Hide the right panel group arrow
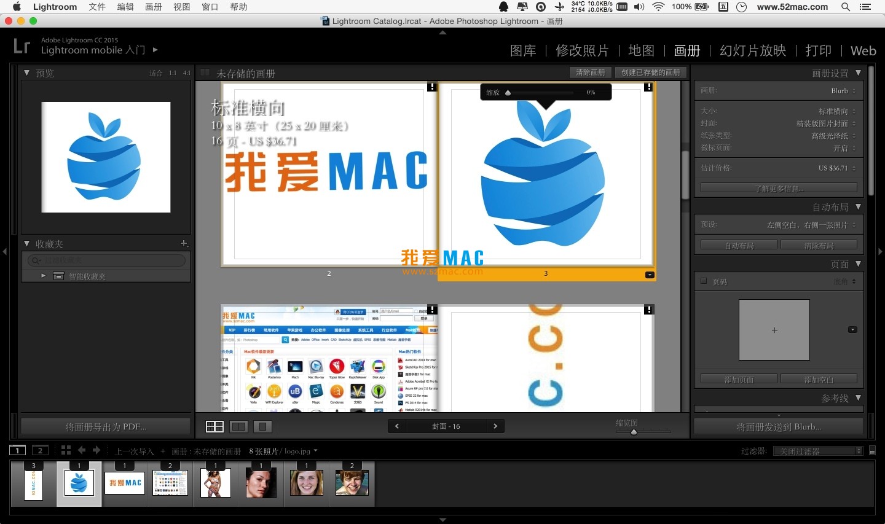 click(x=880, y=251)
